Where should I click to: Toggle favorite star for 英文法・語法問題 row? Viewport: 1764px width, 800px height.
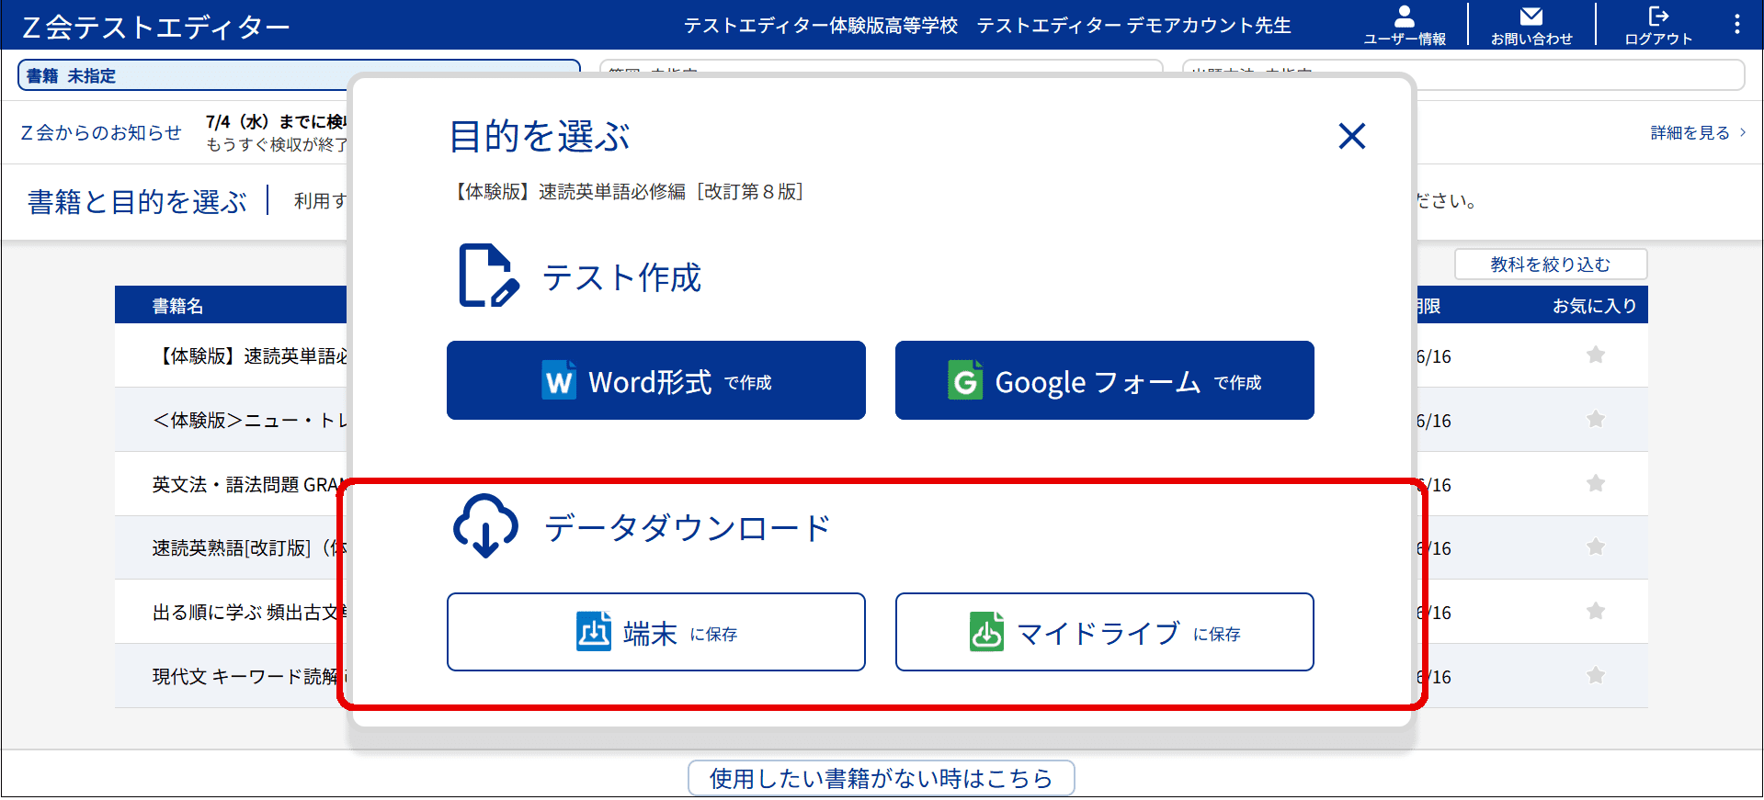1595,484
